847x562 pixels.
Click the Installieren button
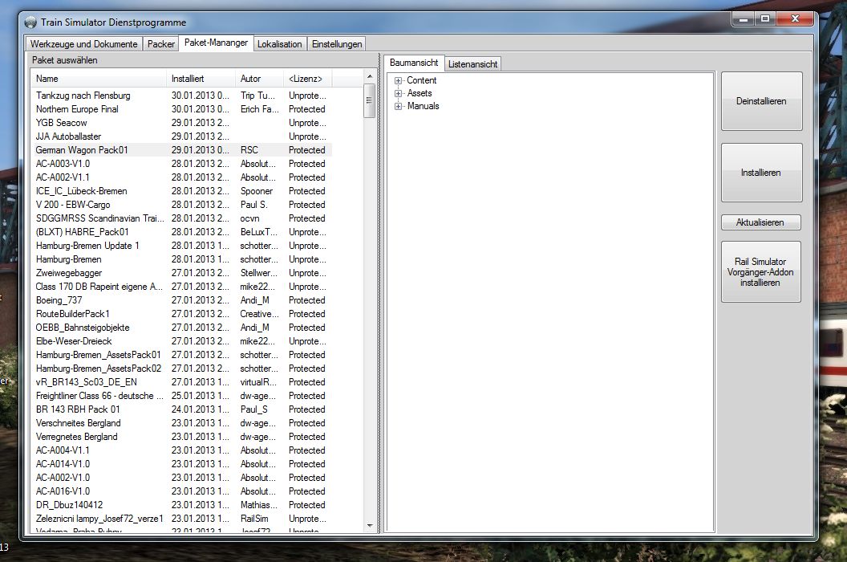tap(761, 173)
